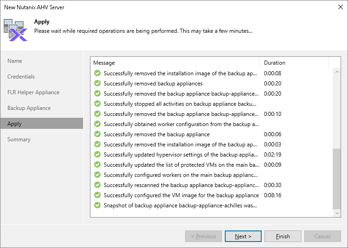
Task: Open the Credentials wizard step
Action: click(x=21, y=77)
